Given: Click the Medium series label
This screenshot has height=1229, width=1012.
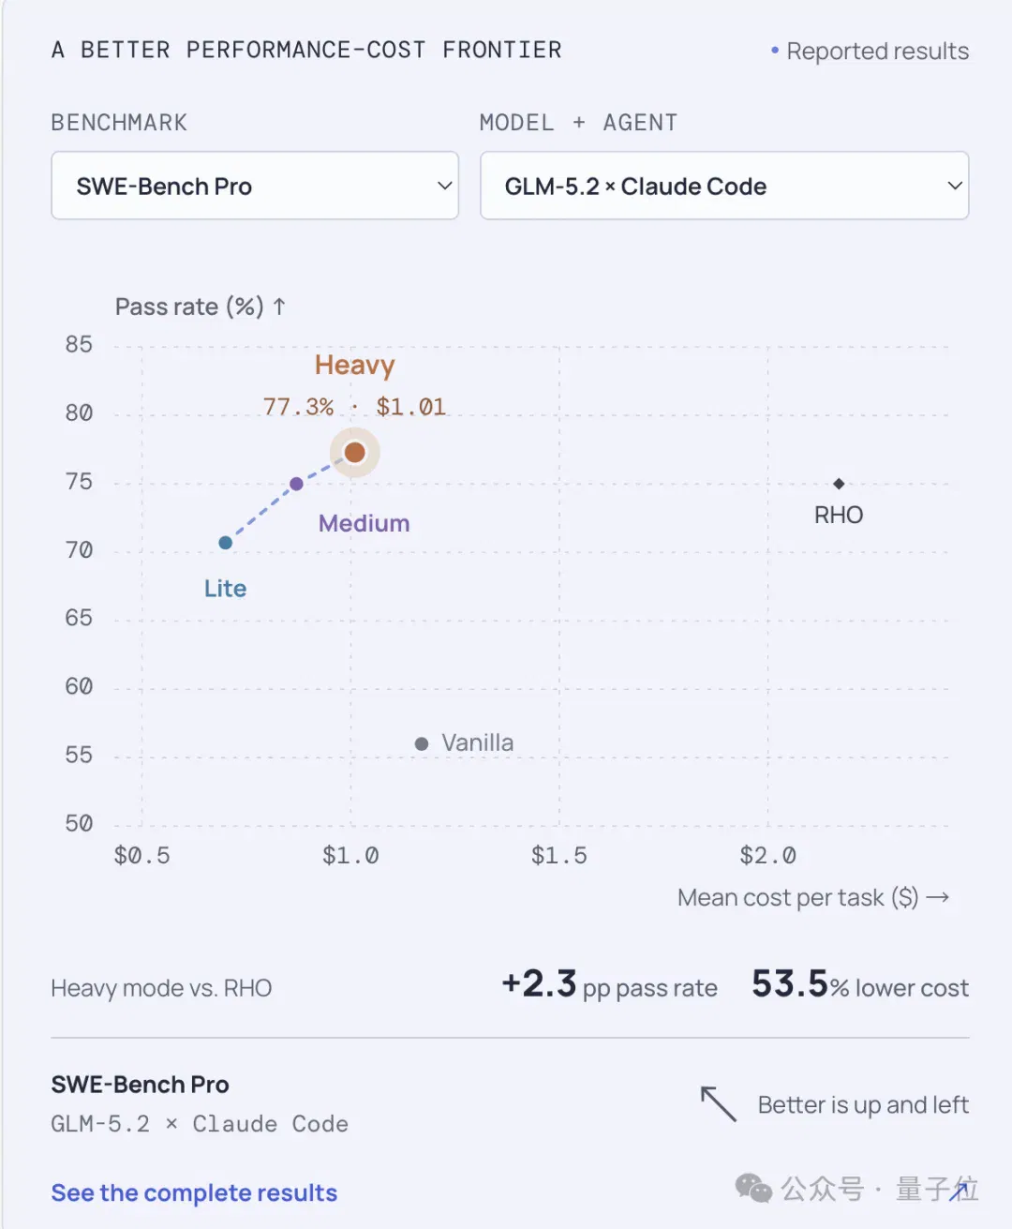Looking at the screenshot, I should point(364,523).
